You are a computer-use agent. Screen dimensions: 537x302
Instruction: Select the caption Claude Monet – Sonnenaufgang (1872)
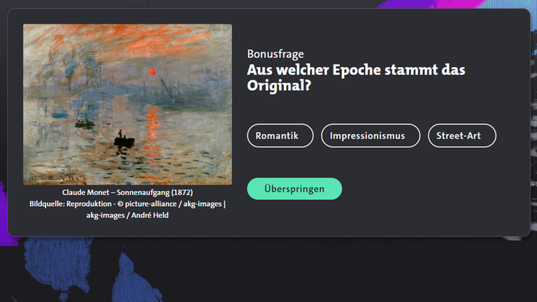pyautogui.click(x=127, y=192)
